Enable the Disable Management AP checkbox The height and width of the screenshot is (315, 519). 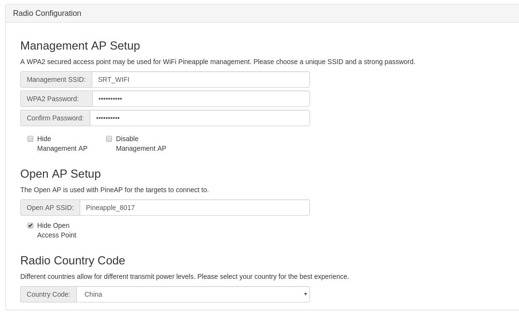pos(109,139)
